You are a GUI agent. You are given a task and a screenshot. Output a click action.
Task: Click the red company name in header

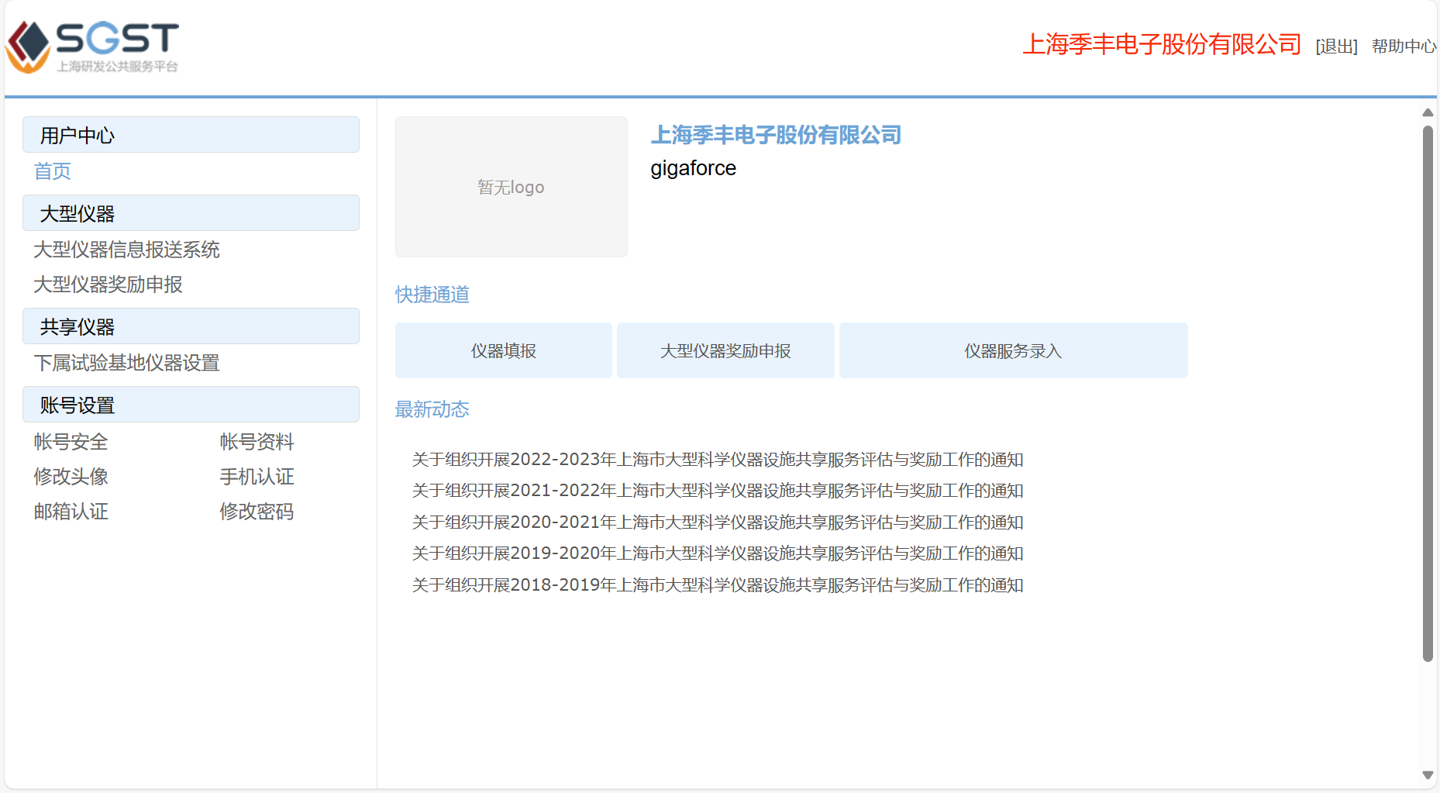coord(1162,45)
